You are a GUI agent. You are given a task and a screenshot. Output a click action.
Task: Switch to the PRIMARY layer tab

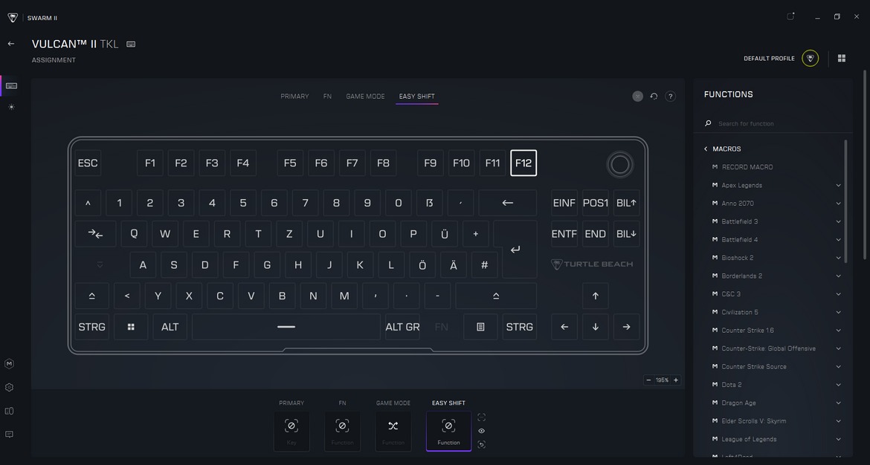pyautogui.click(x=294, y=97)
